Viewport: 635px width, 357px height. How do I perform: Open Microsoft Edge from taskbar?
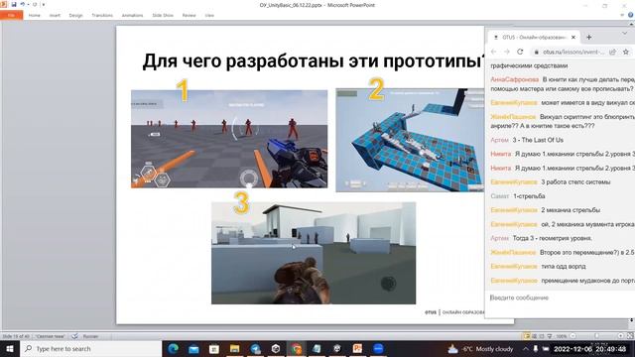174,348
